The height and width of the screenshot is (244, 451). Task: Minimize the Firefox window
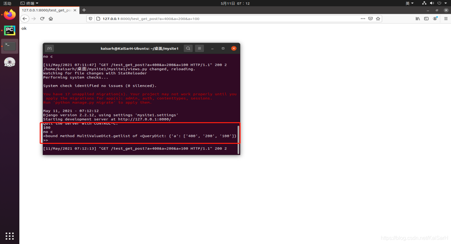click(x=427, y=10)
